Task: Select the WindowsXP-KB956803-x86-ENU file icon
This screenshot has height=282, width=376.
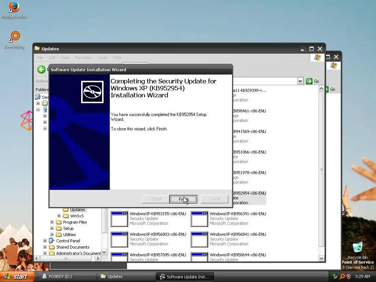Action: [x=119, y=239]
